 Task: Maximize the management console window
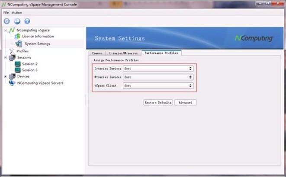click(x=267, y=3)
